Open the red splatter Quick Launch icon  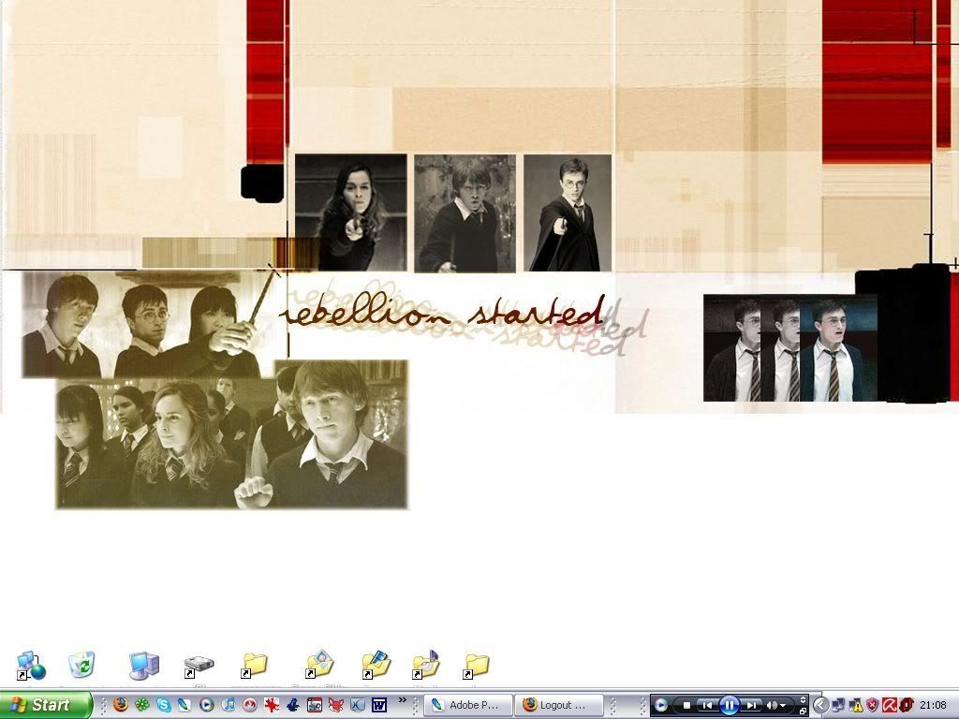[272, 705]
